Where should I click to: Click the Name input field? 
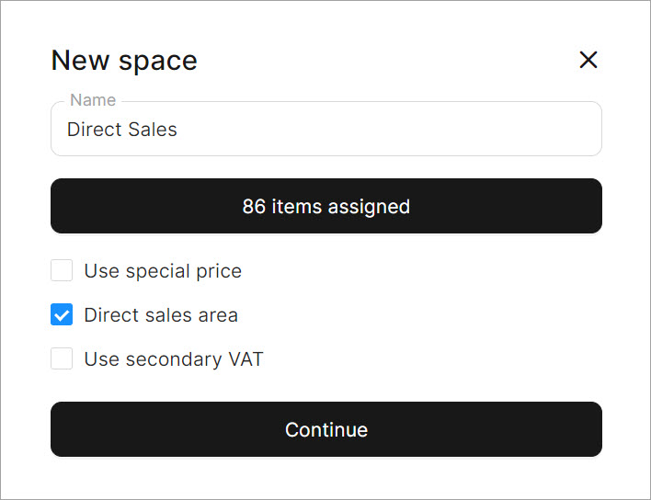click(325, 130)
